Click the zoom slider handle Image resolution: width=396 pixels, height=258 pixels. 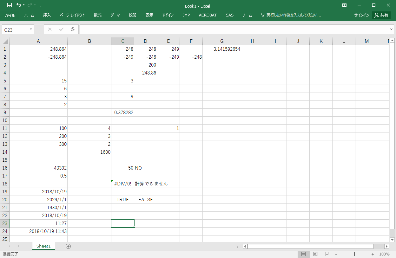pos(354,254)
